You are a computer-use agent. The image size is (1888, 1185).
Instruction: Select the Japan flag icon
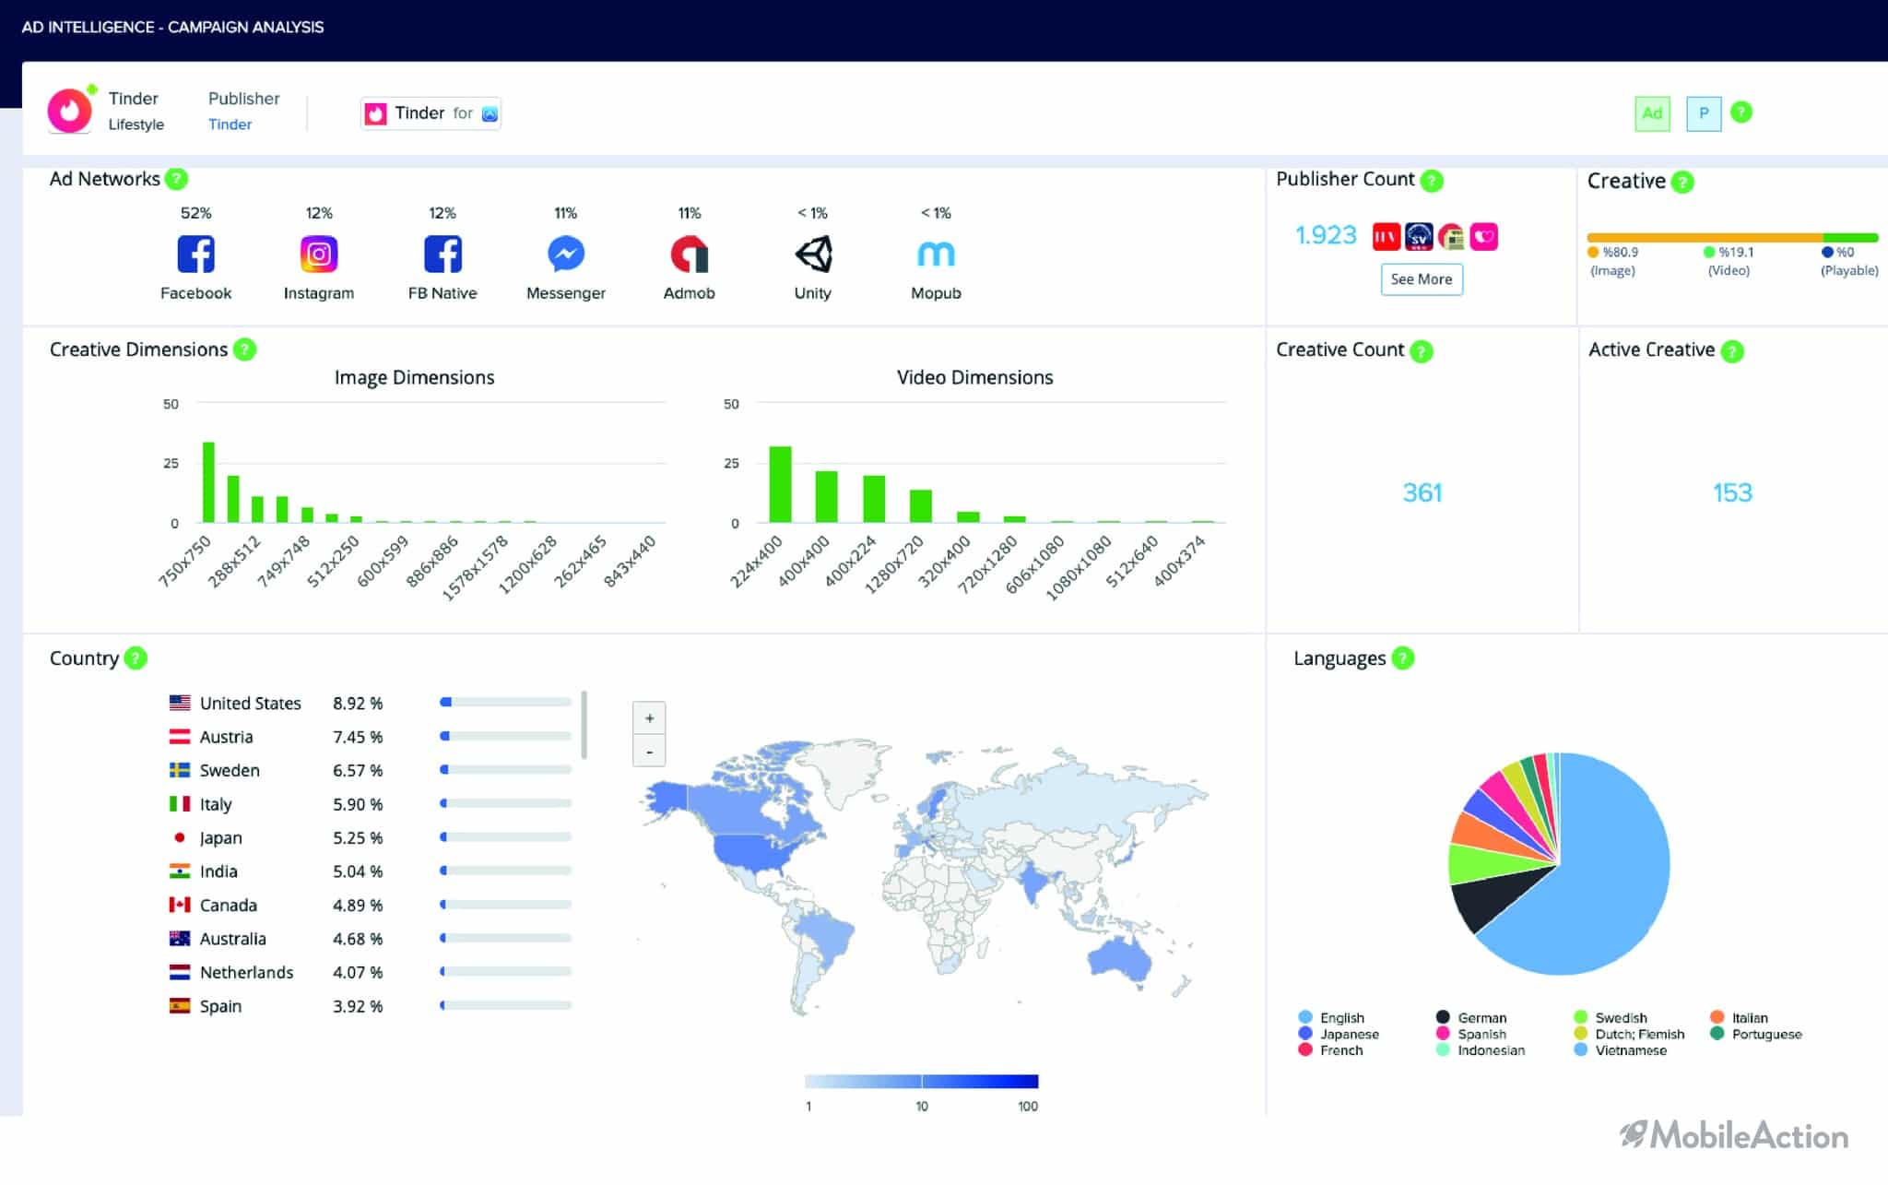coord(180,837)
